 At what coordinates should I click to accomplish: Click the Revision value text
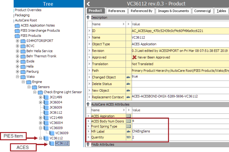tap(180, 51)
